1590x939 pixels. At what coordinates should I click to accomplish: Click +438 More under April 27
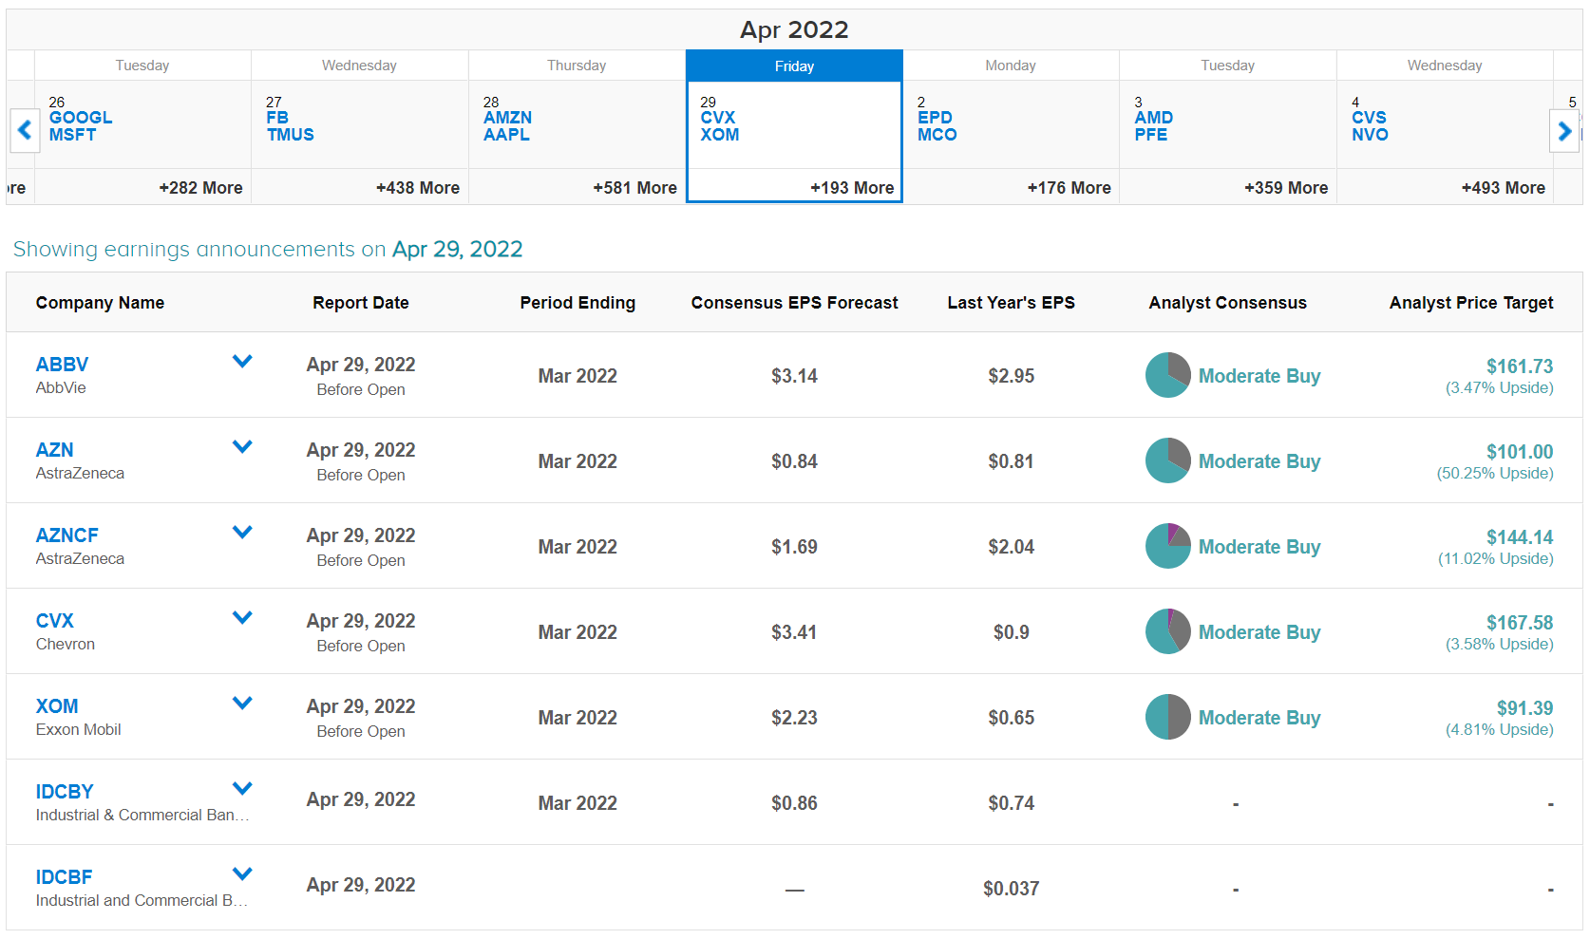pos(418,188)
